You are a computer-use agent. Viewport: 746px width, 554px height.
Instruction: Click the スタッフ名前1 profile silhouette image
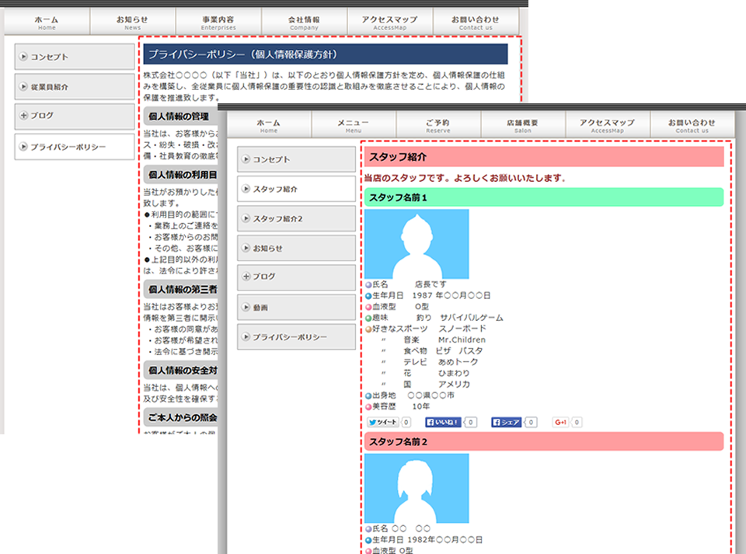pyautogui.click(x=417, y=244)
